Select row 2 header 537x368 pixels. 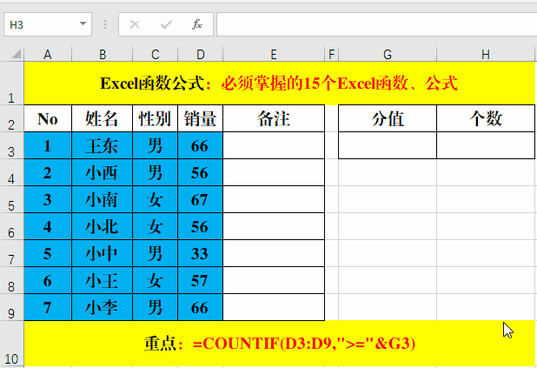(x=11, y=118)
